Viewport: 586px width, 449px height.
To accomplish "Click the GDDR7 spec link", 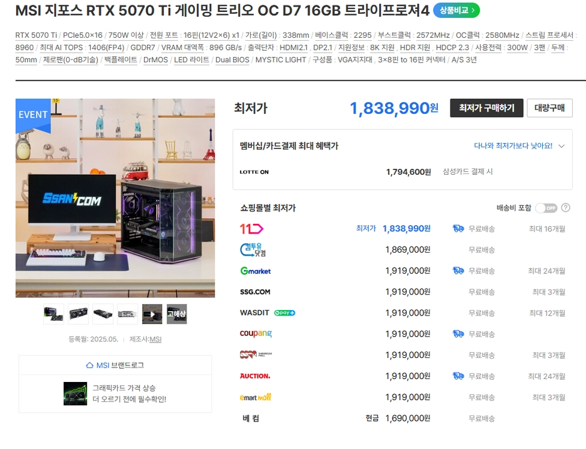I will 143,48.
